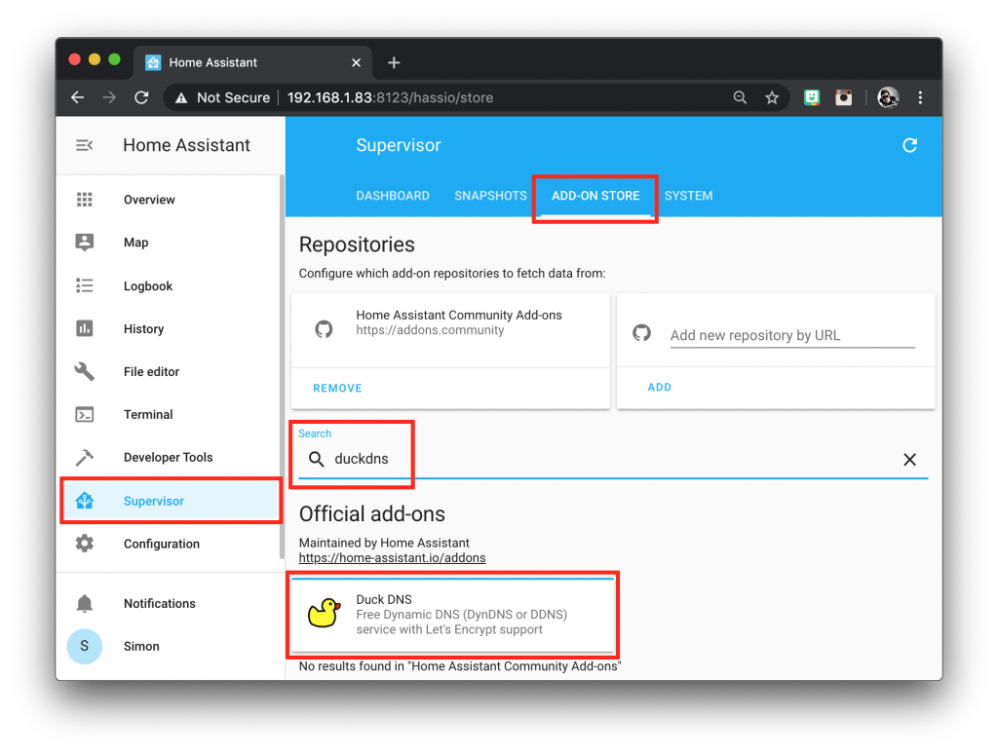
Task: Open a new browser tab
Action: click(x=394, y=62)
